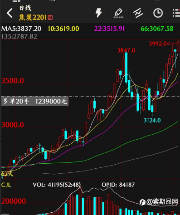Select the MA5:3837.20 indicator value

21,29
